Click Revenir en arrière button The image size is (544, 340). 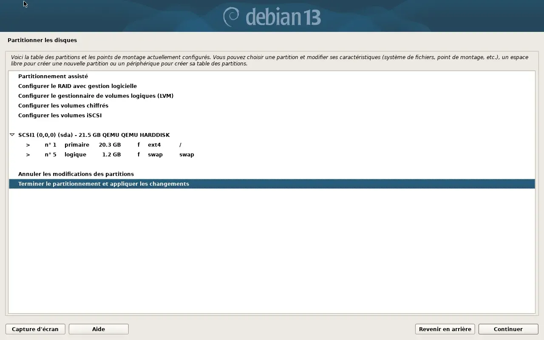[445, 329]
